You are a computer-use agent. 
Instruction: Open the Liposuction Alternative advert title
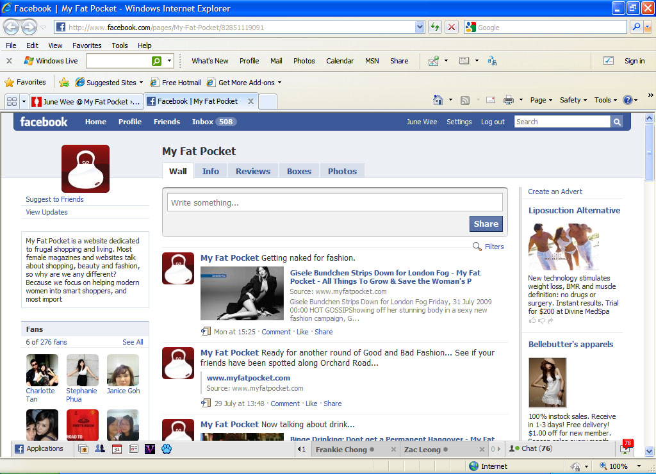[x=574, y=211]
